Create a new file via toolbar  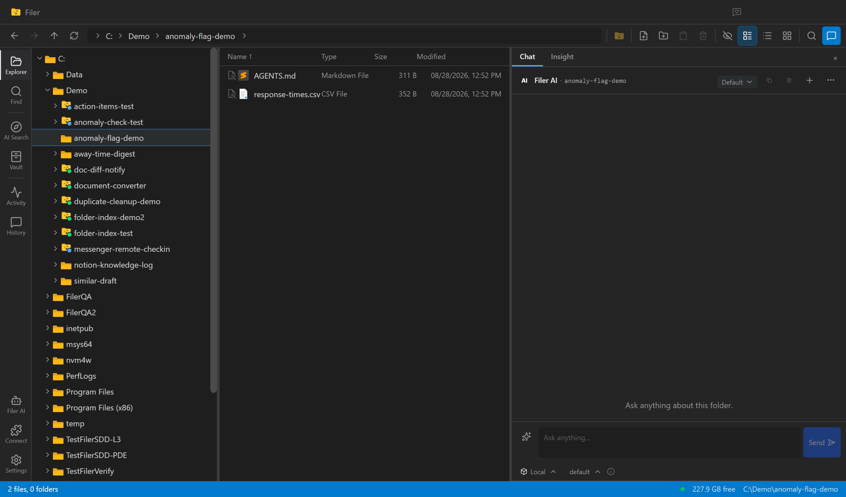point(644,36)
